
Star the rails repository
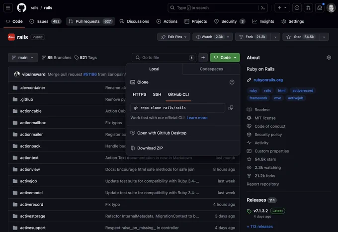(301, 37)
